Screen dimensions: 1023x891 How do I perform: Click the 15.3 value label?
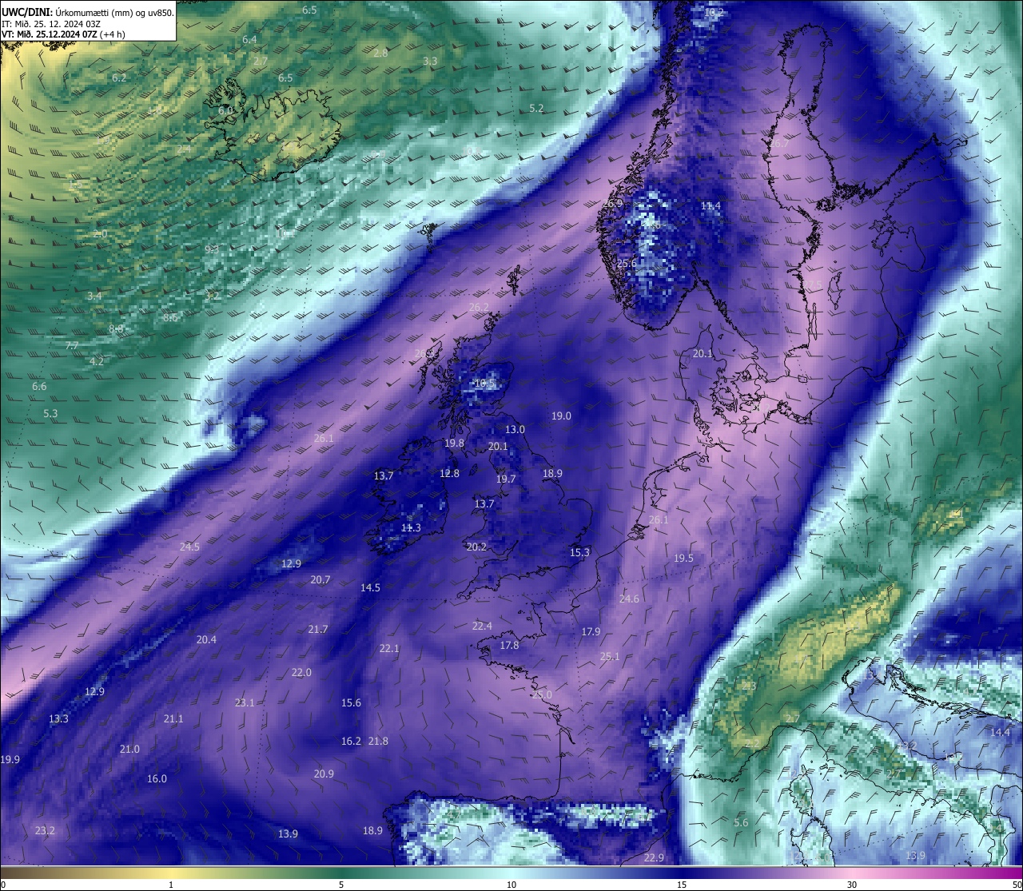(x=579, y=552)
